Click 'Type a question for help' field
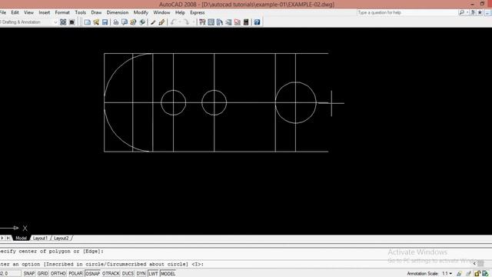Viewport: 492px width, 277px height. coord(407,12)
